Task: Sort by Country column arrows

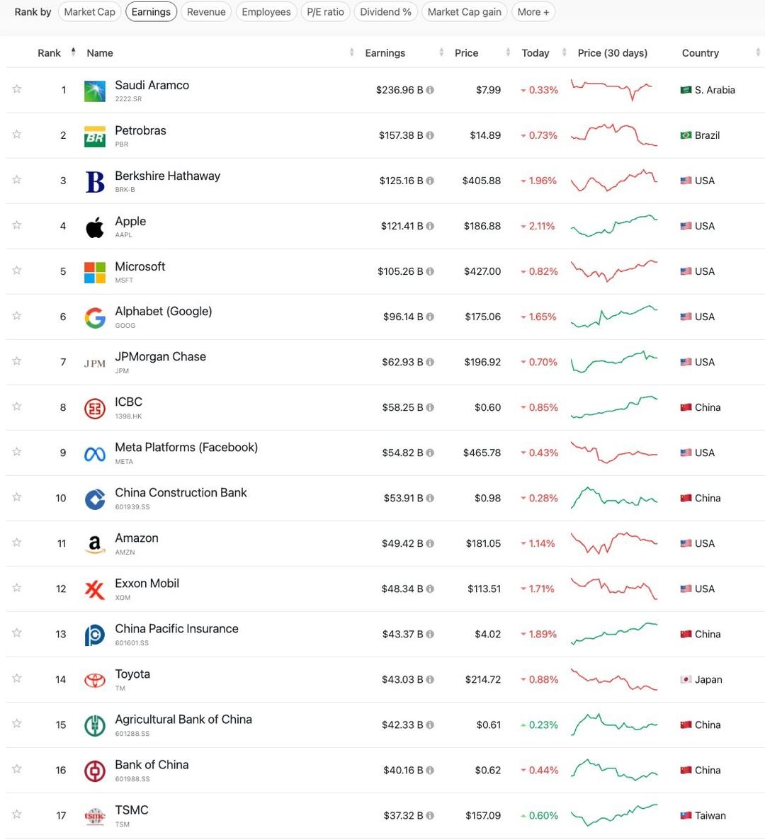Action: pos(757,52)
